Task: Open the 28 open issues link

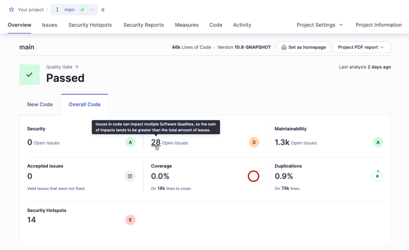Action: click(x=156, y=142)
